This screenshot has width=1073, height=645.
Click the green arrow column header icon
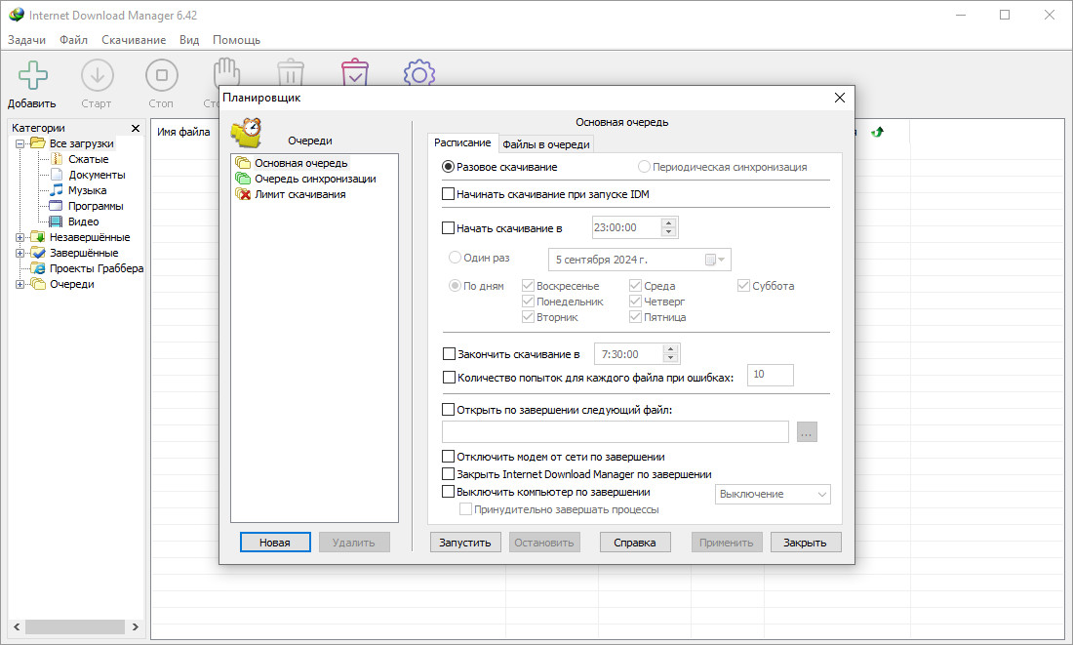(878, 132)
